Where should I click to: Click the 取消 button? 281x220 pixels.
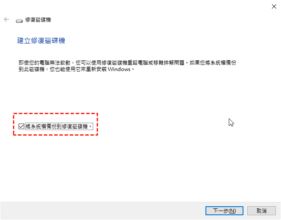(x=262, y=211)
